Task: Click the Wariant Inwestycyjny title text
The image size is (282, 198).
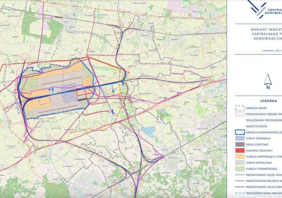Action: coord(266,28)
